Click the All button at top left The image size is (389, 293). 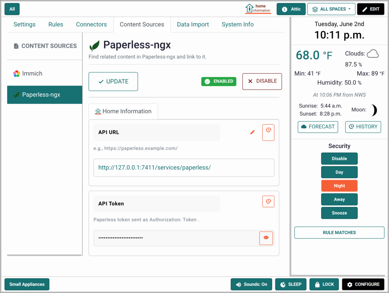pos(12,9)
